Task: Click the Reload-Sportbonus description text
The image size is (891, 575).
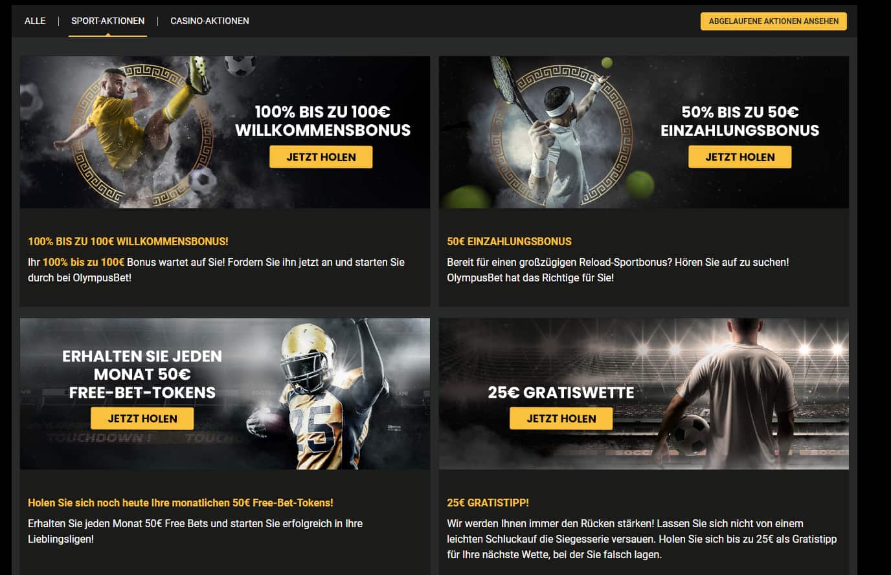Action: tap(618, 270)
